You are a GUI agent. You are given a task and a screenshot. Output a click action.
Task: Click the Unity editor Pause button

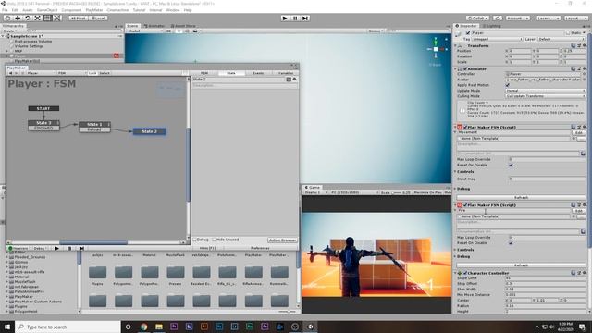tap(295, 18)
